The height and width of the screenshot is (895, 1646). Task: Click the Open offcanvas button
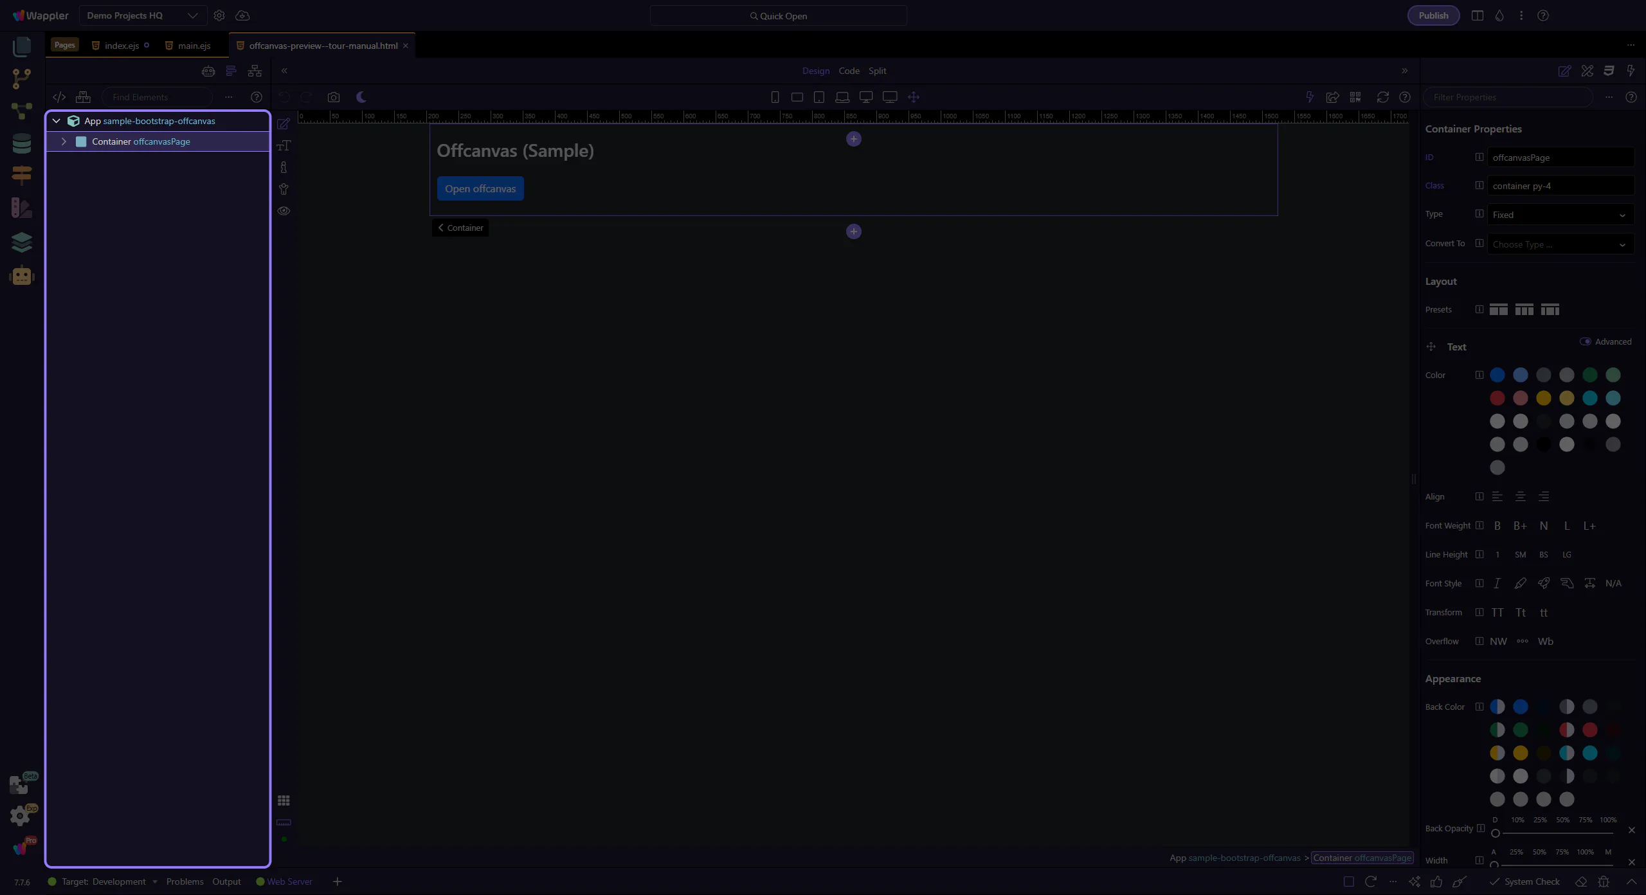[480, 188]
